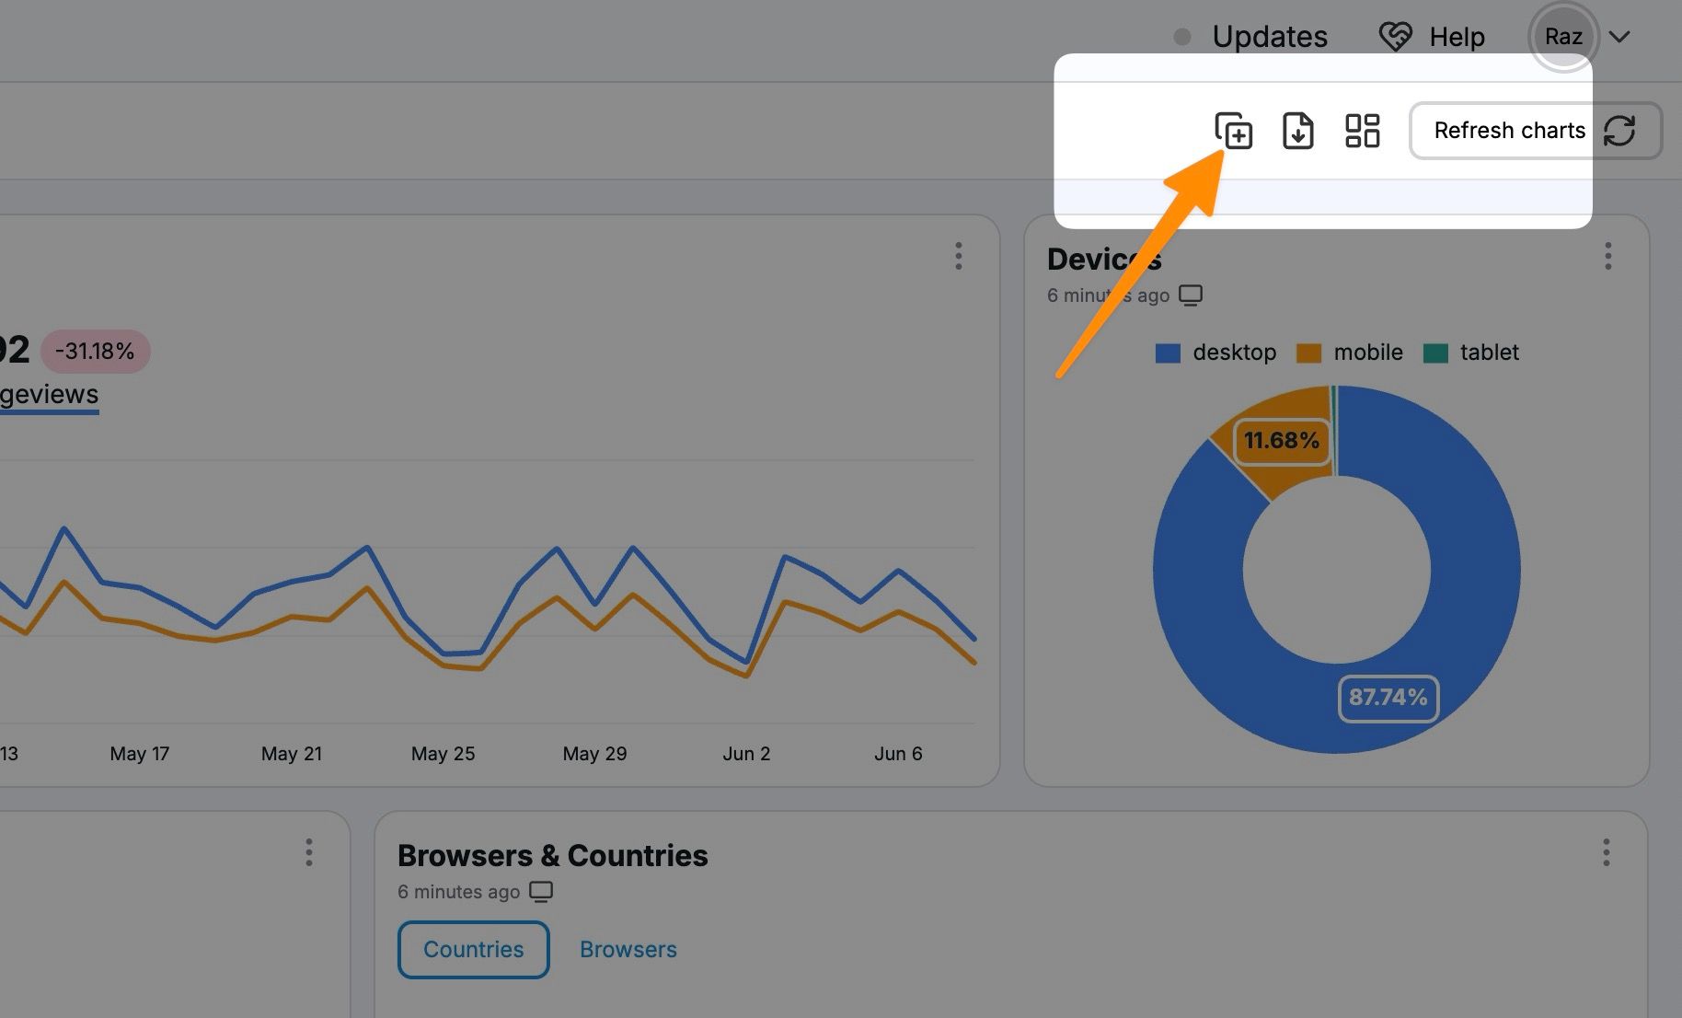Open the widgets layout icon
Image resolution: width=1682 pixels, height=1018 pixels.
1362,132
